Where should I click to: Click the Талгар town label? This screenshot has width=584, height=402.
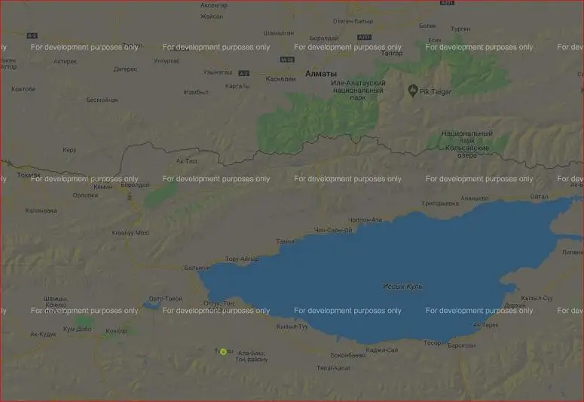tap(392, 54)
